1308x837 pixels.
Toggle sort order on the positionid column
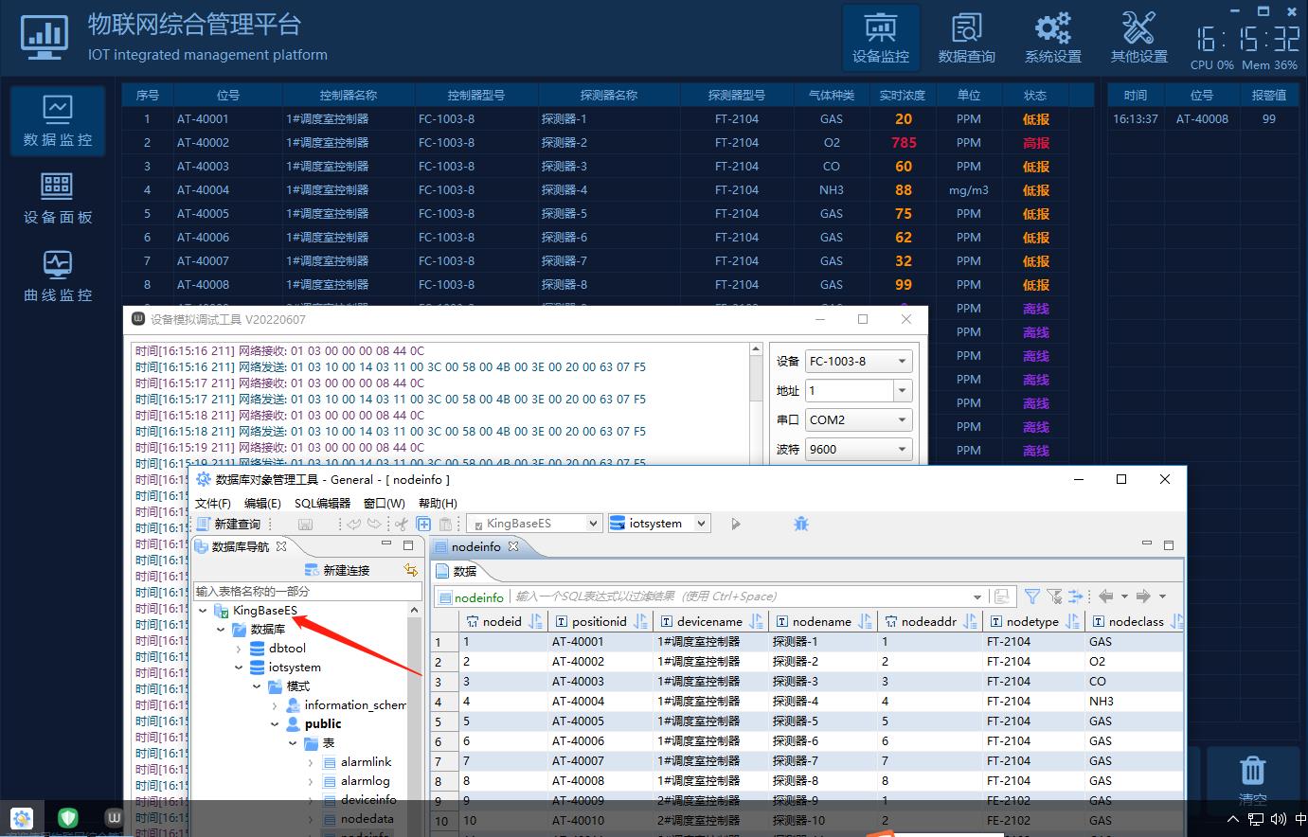641,622
